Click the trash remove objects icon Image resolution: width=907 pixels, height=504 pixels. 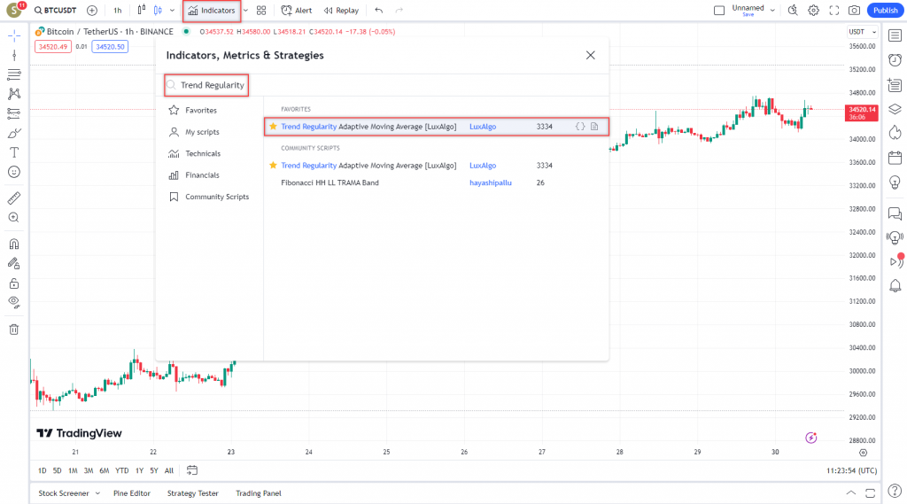pyautogui.click(x=14, y=330)
